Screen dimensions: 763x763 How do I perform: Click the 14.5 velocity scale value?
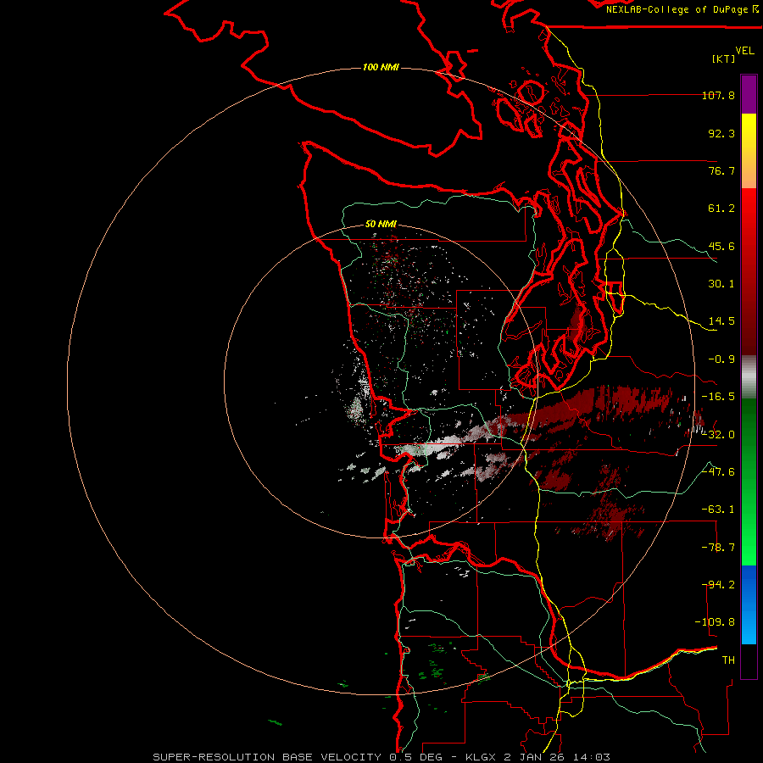pos(721,321)
